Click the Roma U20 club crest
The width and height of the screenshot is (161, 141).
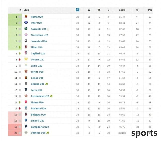click(26, 16)
